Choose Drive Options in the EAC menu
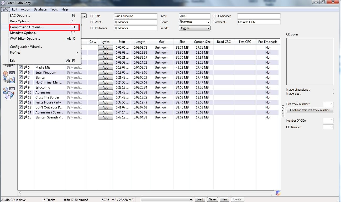 click(x=41, y=21)
